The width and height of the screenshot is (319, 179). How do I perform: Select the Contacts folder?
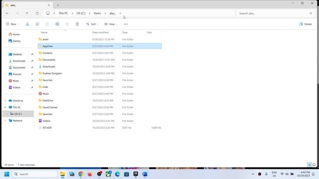pyautogui.click(x=47, y=53)
